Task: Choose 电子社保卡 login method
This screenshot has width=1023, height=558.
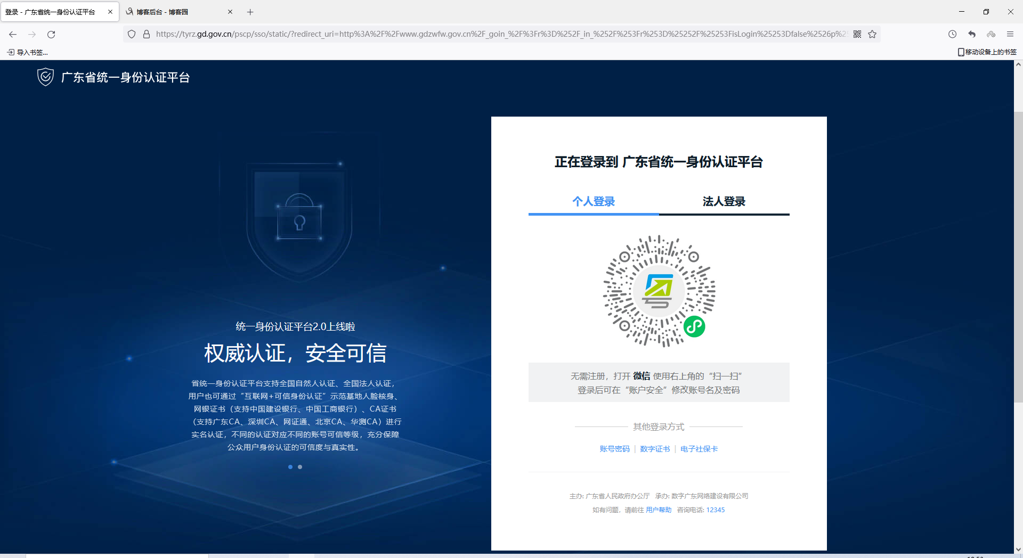Action: (699, 449)
